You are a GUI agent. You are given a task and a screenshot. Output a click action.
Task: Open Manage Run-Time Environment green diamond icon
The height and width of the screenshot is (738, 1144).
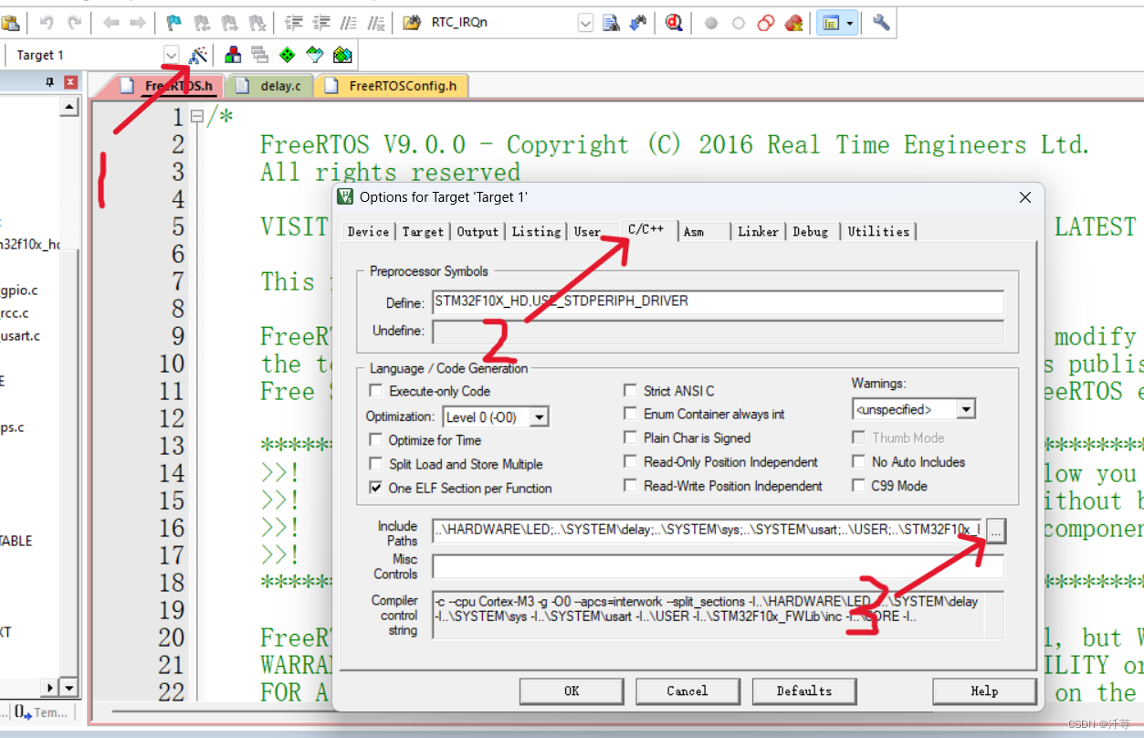[x=287, y=55]
